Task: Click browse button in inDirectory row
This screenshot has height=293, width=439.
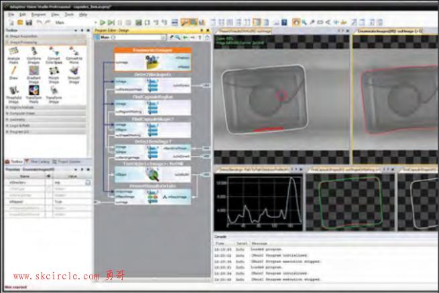Action: [88, 183]
